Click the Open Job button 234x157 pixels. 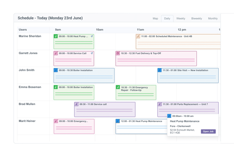(x=208, y=131)
